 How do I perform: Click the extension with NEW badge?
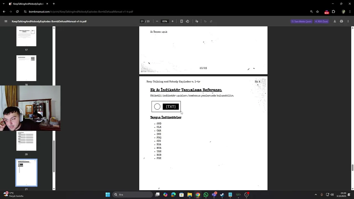pyautogui.click(x=327, y=12)
